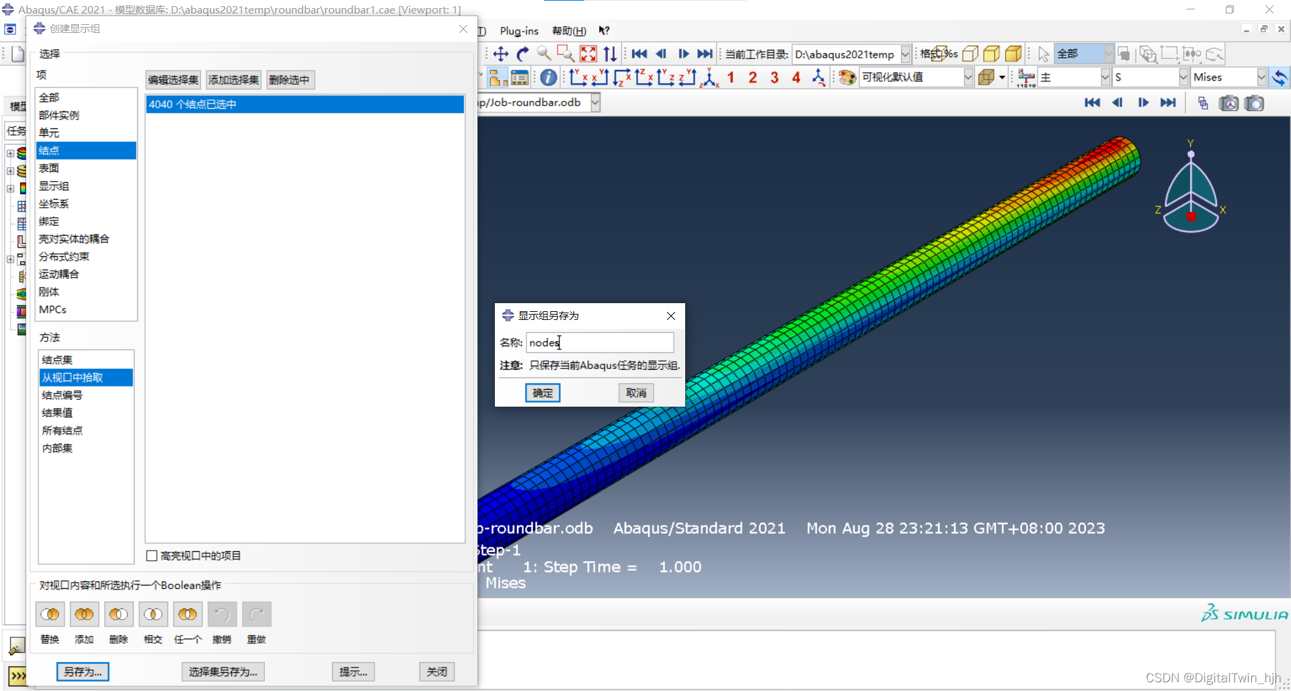The image size is (1291, 691).
Task: Select MPCs in the item list
Action: (x=86, y=310)
